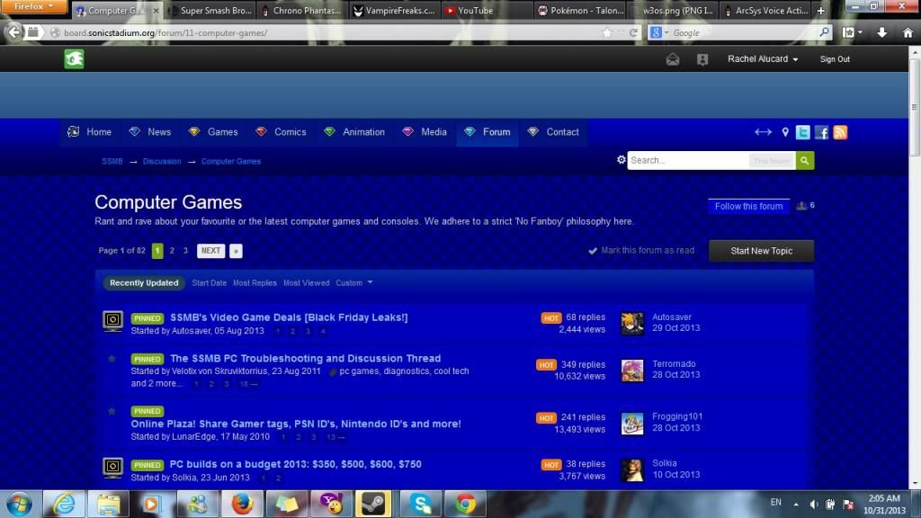This screenshot has height=518, width=921.
Task: Click the green Sonic logo icon
Action: click(74, 59)
